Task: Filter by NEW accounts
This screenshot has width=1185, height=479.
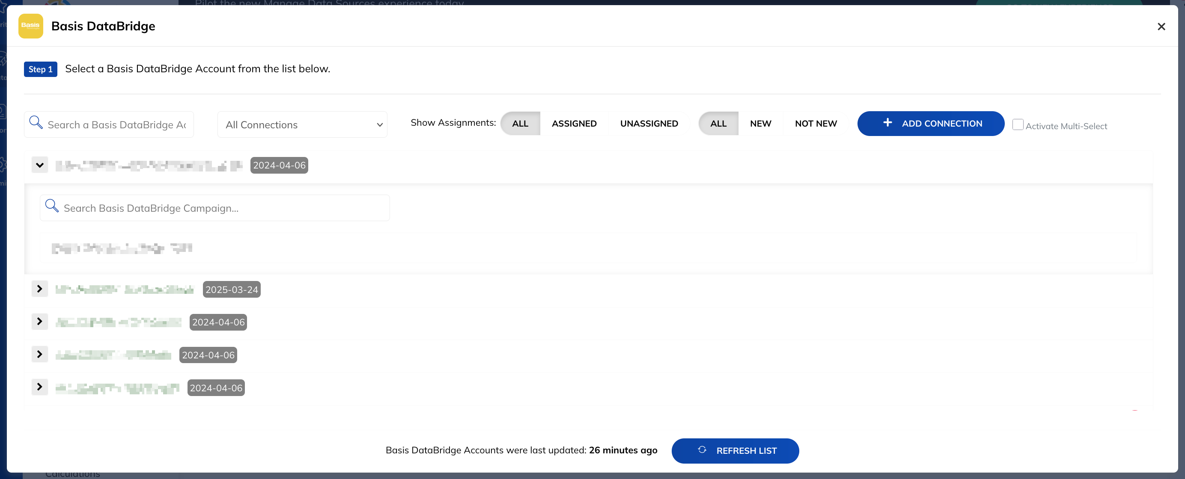Action: [760, 124]
